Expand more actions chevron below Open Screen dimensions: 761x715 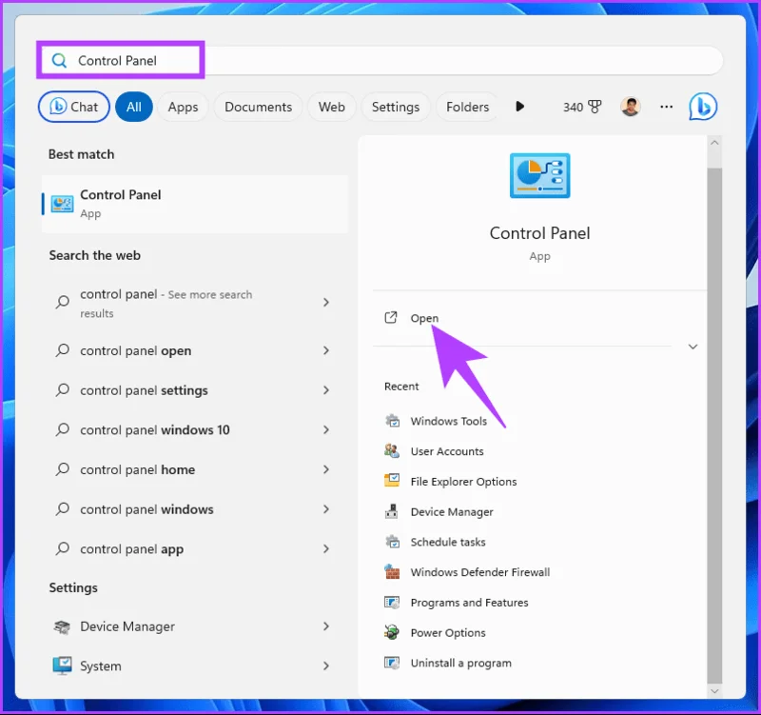693,347
